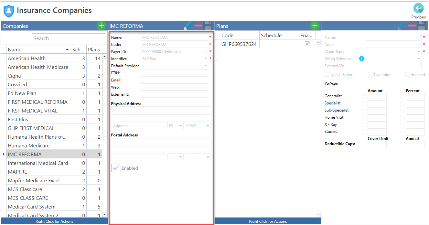This screenshot has height=225, width=429.
Task: Go back using the Previous arrow icon
Action: click(418, 8)
